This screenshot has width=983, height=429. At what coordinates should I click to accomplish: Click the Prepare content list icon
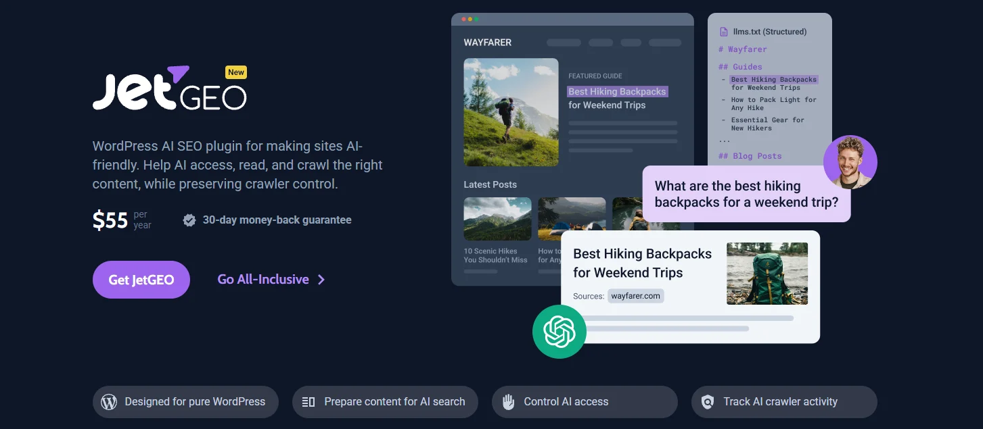[x=308, y=402]
